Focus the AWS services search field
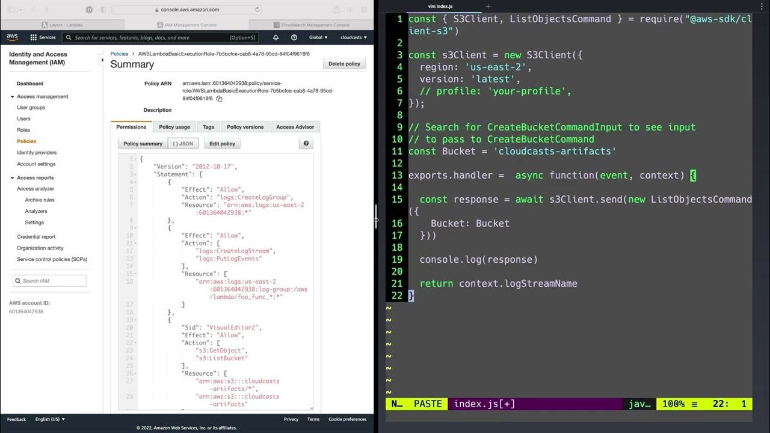Screen dimensions: 770x433 [x=161, y=37]
